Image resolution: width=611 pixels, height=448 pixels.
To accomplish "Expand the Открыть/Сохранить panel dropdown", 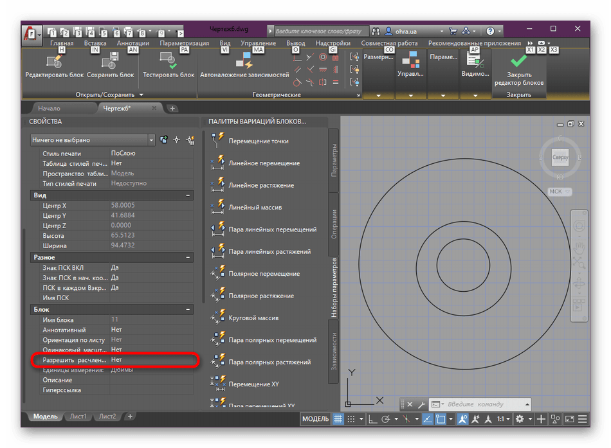I will coord(141,94).
